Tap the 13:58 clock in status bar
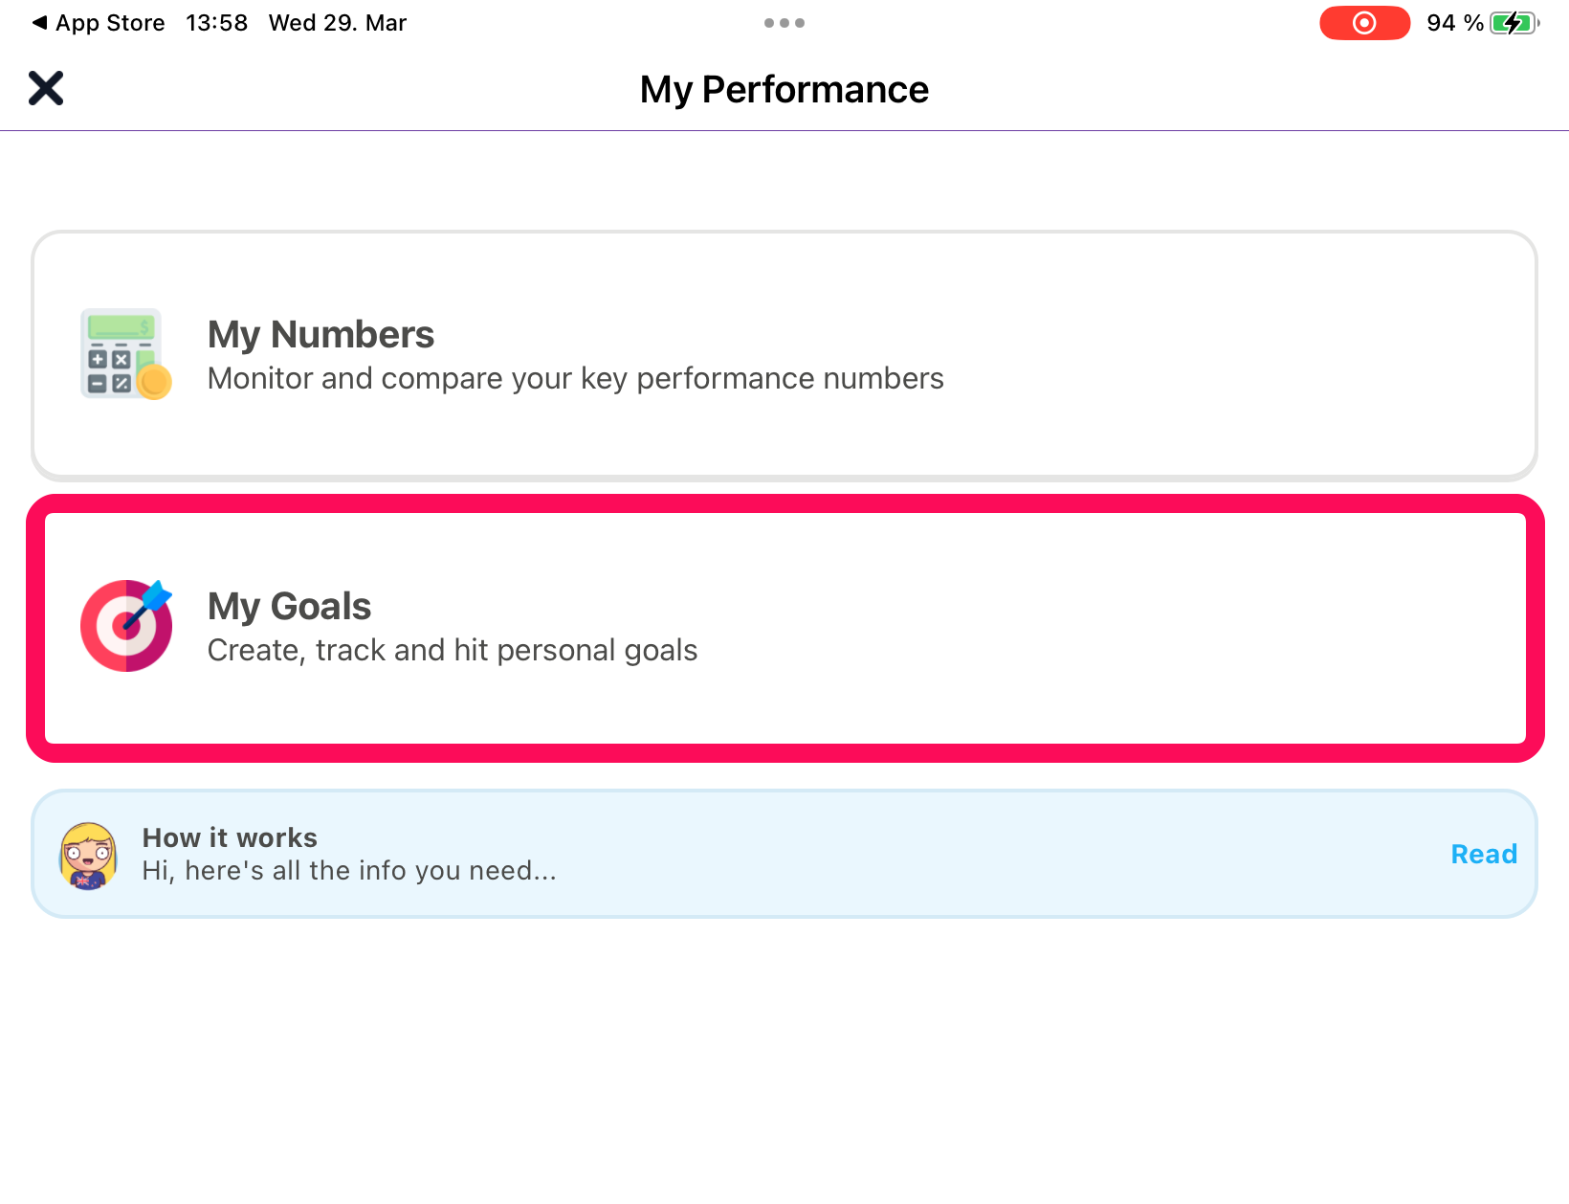Viewport: 1569px width, 1204px height. pos(217,23)
